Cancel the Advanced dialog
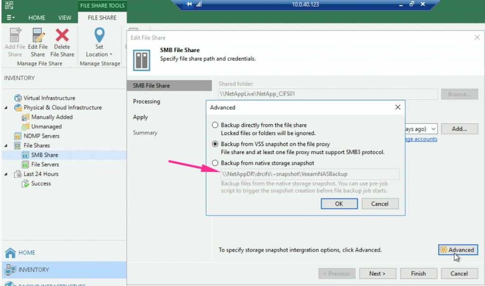The width and height of the screenshot is (485, 286). click(x=380, y=204)
